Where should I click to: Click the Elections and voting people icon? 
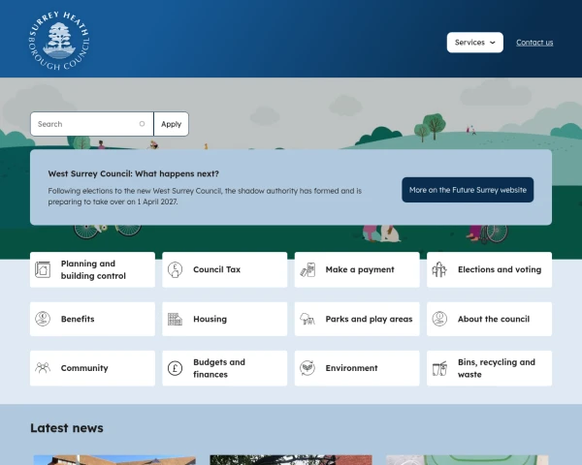click(x=439, y=269)
